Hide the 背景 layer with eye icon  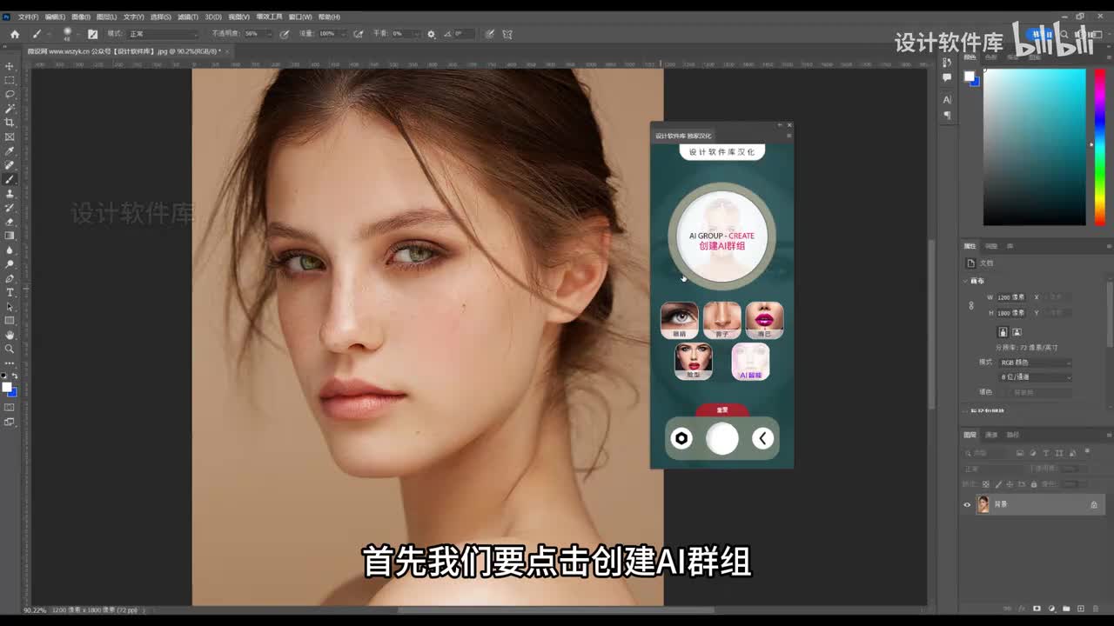[966, 504]
